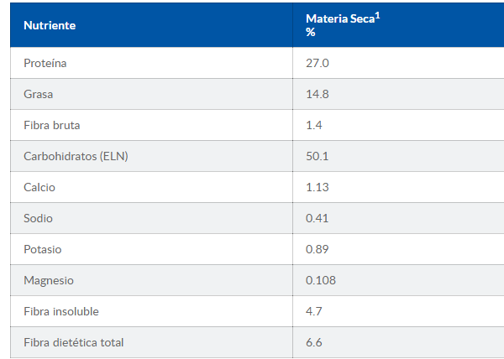
Task: Click the Fibra dietética total value 6.6
Action: coord(314,342)
